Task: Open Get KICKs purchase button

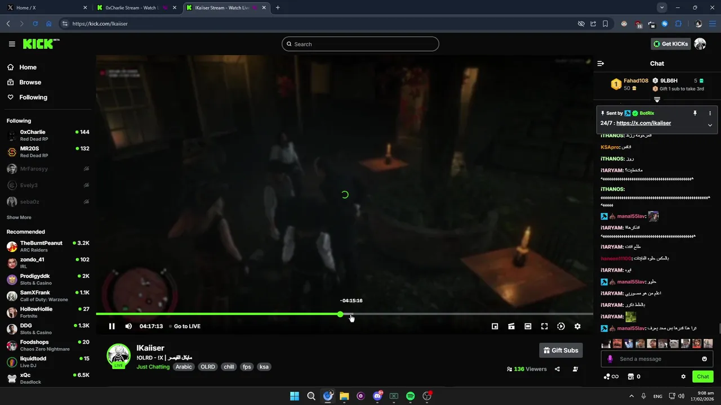Action: pos(670,44)
